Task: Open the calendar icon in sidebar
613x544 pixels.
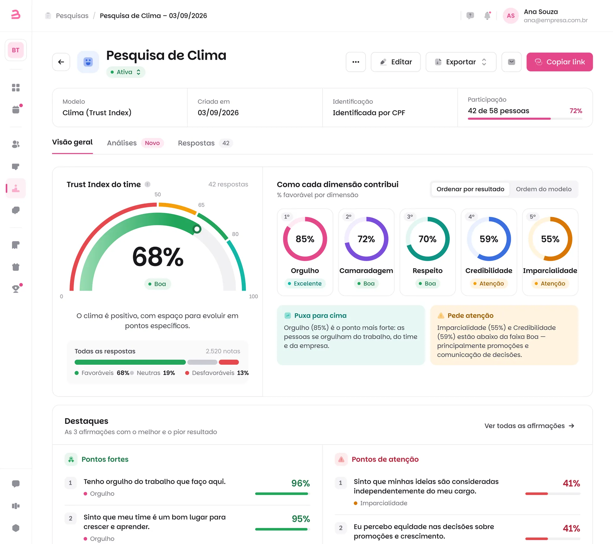Action: pos(16,110)
